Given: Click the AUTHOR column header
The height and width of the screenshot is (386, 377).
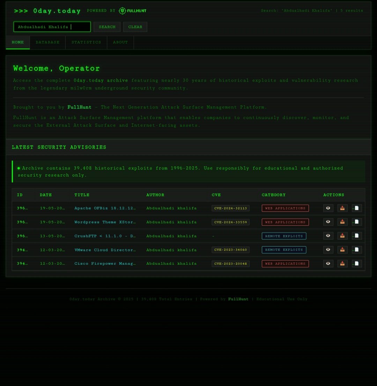Looking at the screenshot, I should (x=155, y=195).
